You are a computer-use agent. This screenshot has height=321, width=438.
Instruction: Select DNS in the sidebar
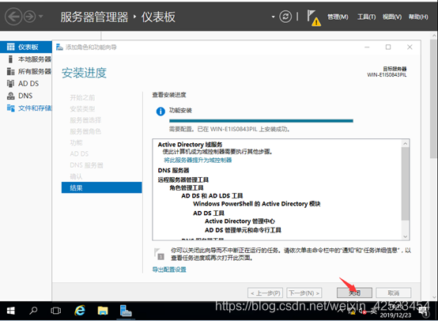26,96
